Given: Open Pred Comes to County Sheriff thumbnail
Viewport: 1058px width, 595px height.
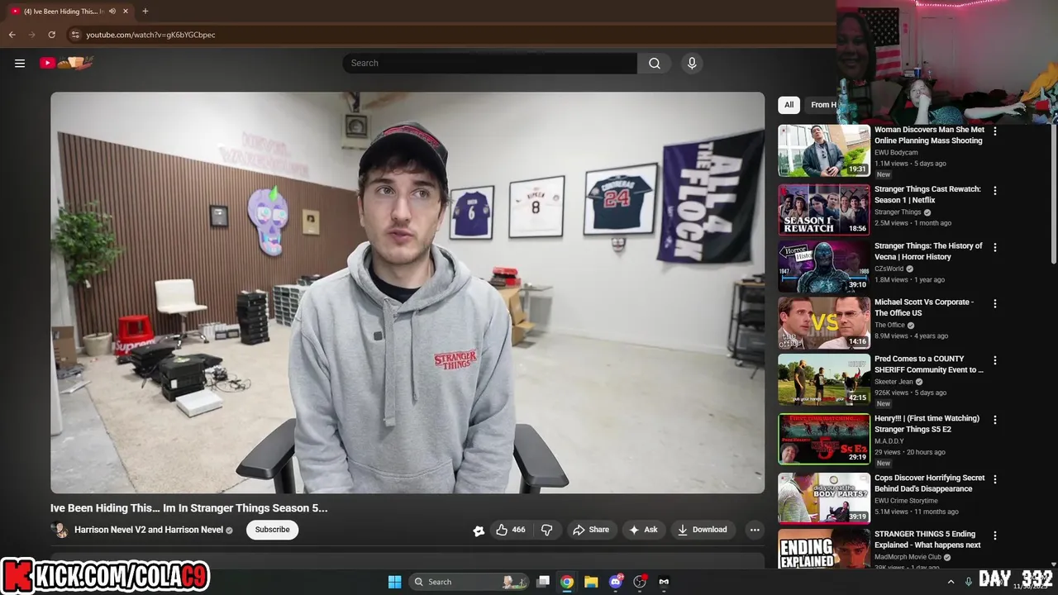Looking at the screenshot, I should [x=824, y=379].
